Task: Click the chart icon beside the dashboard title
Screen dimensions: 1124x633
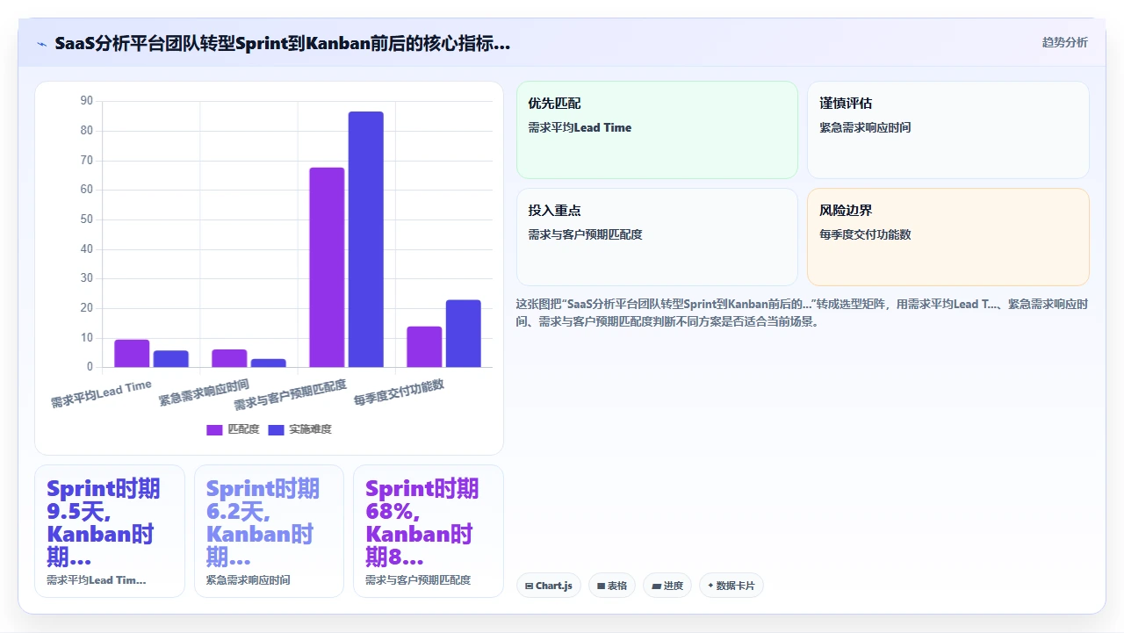Action: point(41,43)
